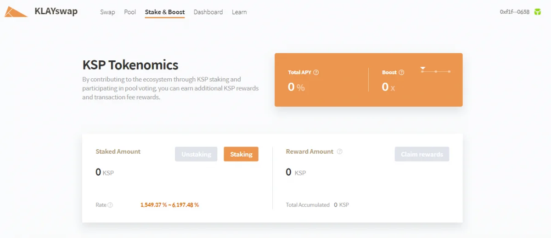Go to Swap menu

click(107, 12)
